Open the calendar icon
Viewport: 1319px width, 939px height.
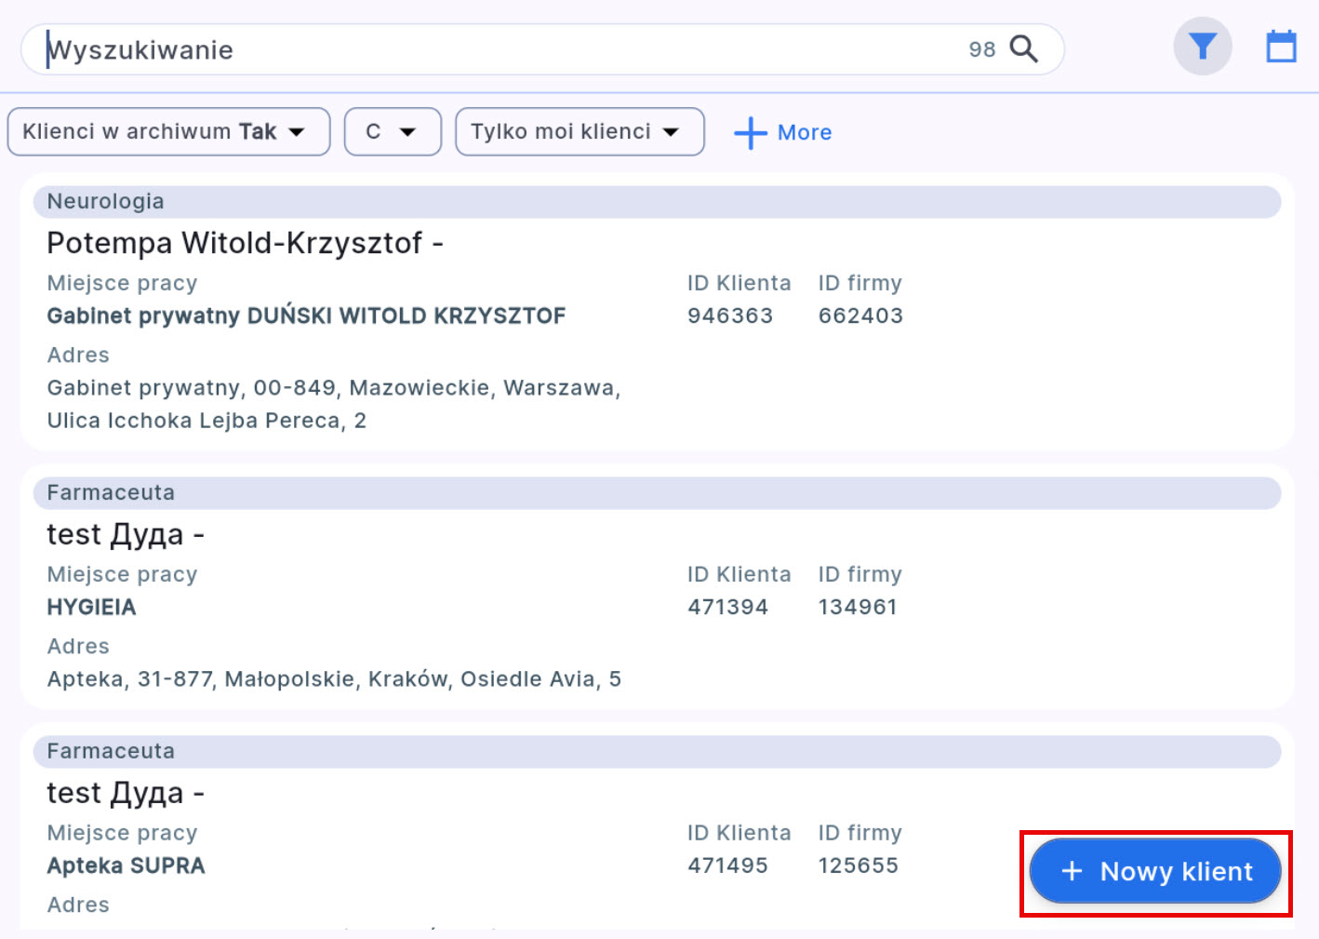tap(1281, 47)
